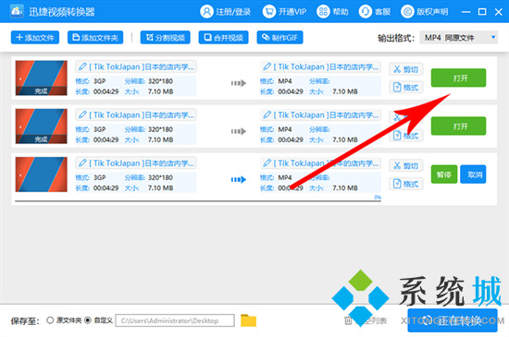Open the register/login user icon
Screen dimensions: 509x337
click(x=206, y=12)
